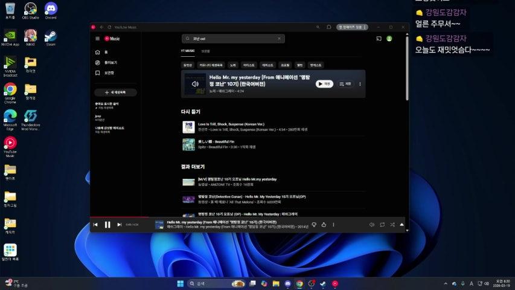Open the player bar three-dot menu
This screenshot has height=290, width=515.
click(x=333, y=225)
